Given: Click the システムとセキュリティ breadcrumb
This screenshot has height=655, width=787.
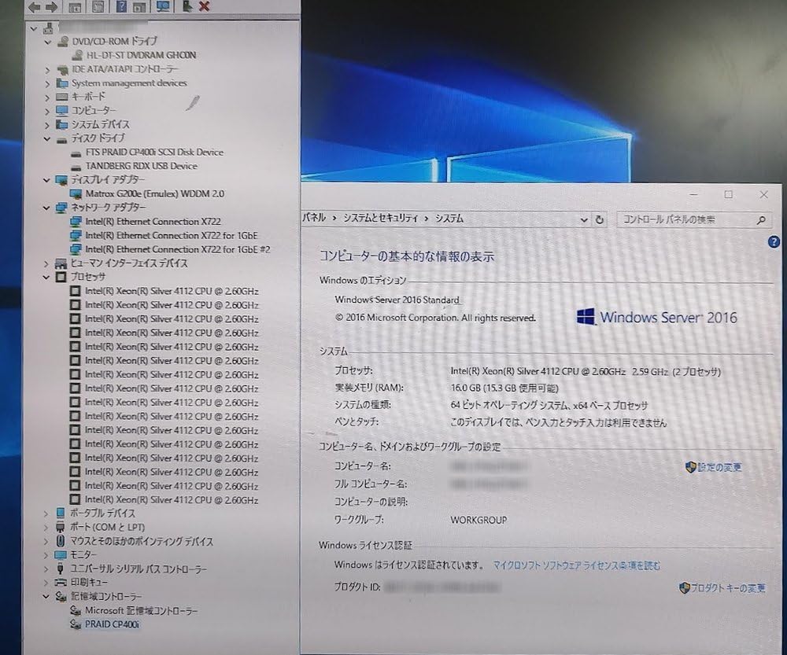Looking at the screenshot, I should 380,218.
